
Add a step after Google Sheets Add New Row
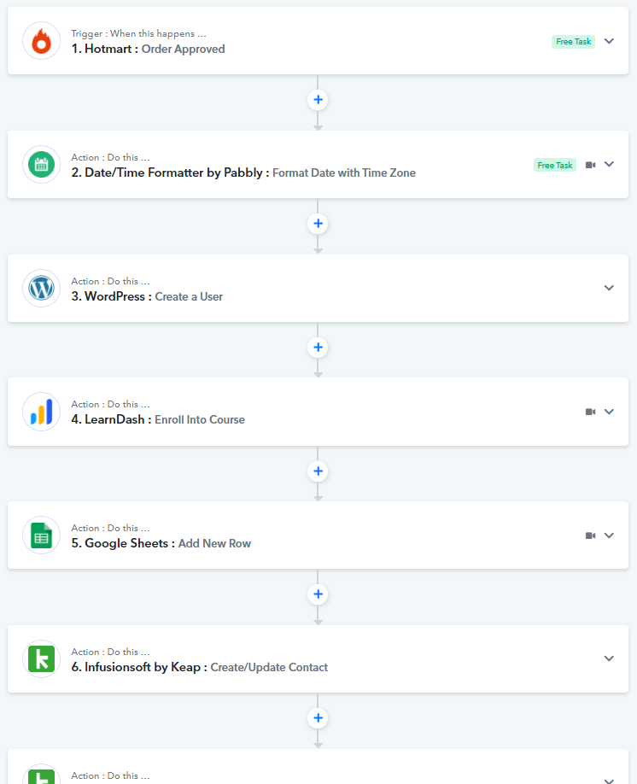pyautogui.click(x=318, y=594)
